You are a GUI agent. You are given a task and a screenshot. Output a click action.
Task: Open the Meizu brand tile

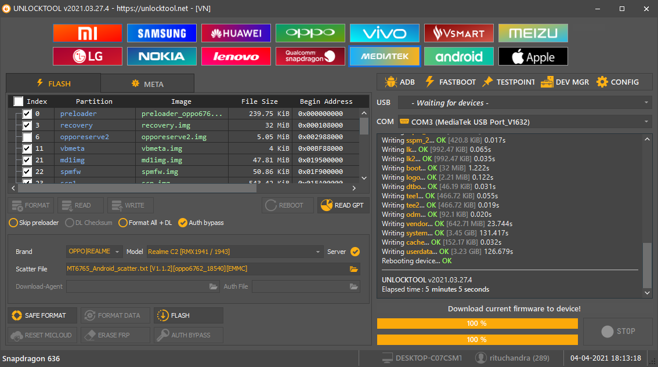tap(533, 33)
